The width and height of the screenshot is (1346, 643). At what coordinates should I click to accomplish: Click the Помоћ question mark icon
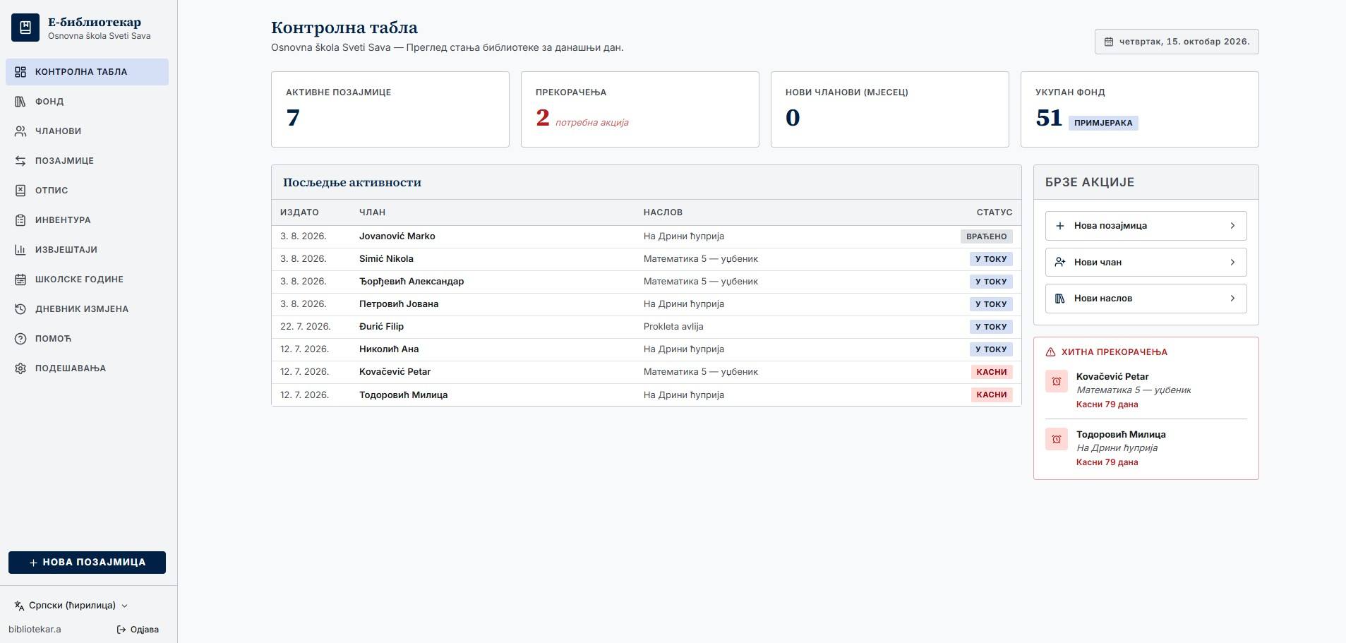(x=20, y=339)
